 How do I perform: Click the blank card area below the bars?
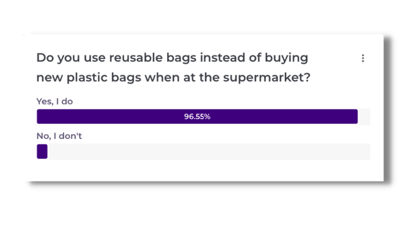point(204,170)
